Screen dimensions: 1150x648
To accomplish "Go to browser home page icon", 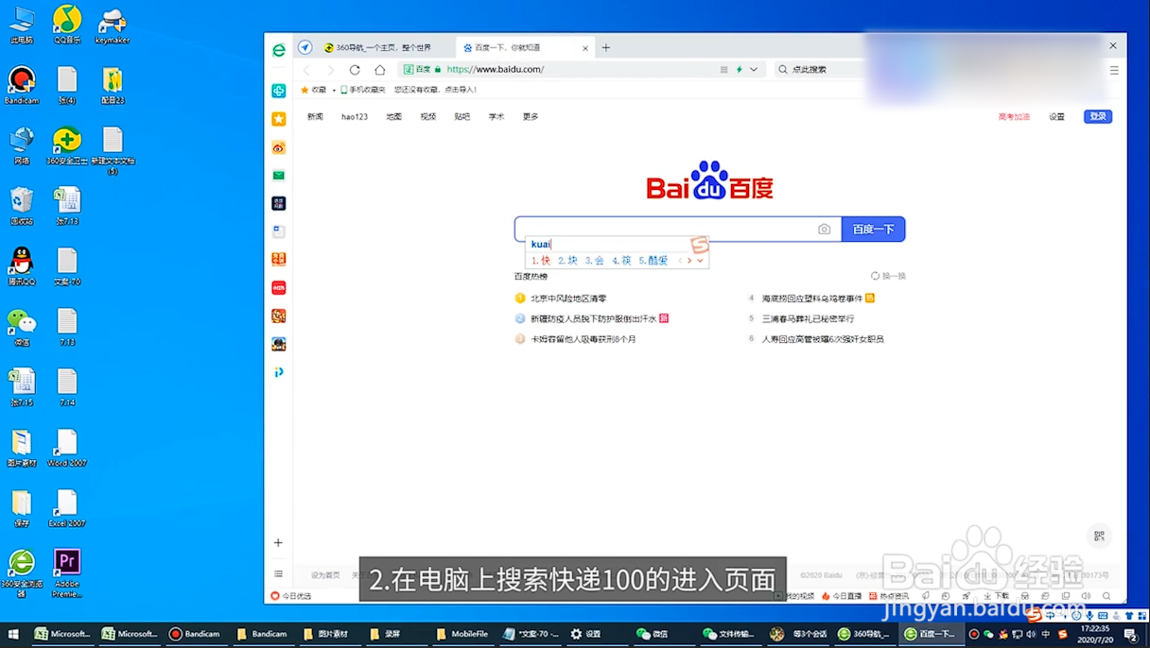I will point(380,70).
